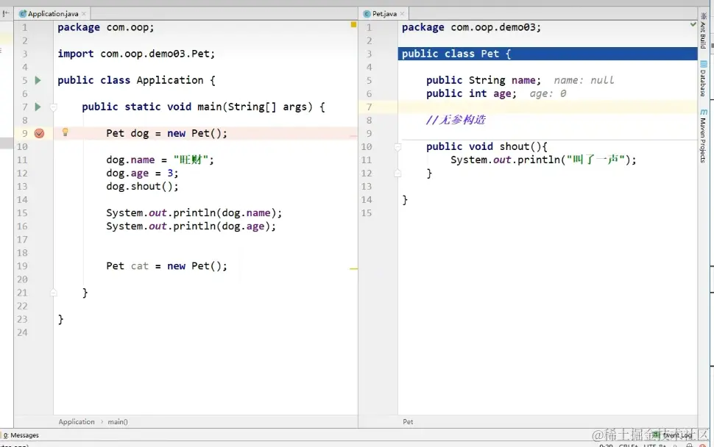
Task: Click line number 19 in Application.java gutter
Action: pyautogui.click(x=22, y=266)
